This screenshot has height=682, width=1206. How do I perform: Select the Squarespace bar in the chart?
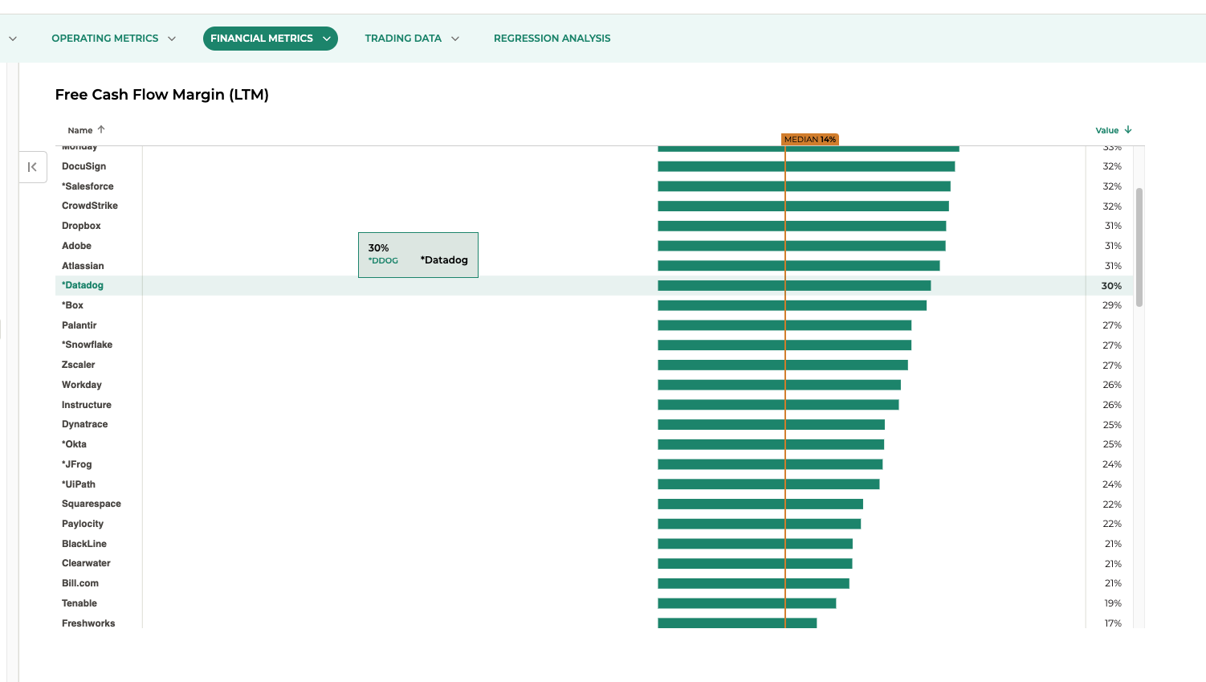pyautogui.click(x=760, y=504)
